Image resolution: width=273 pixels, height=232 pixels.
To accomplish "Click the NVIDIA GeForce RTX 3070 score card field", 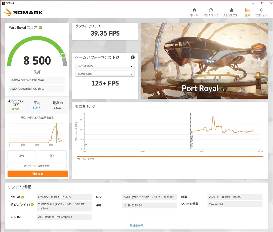I will click(37, 80).
